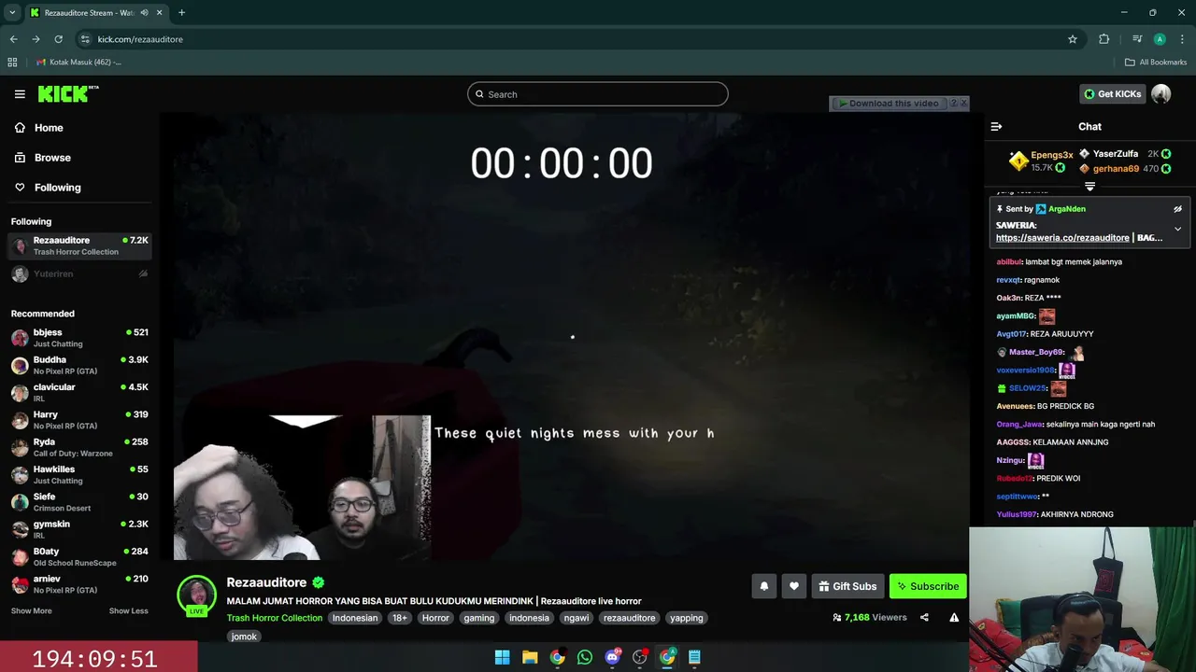Open recommended channel bbjess
Viewport: 1196px width, 672px height.
point(79,338)
